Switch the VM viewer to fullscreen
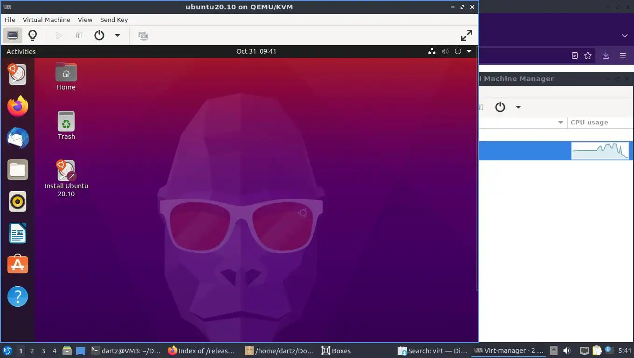 click(x=466, y=35)
